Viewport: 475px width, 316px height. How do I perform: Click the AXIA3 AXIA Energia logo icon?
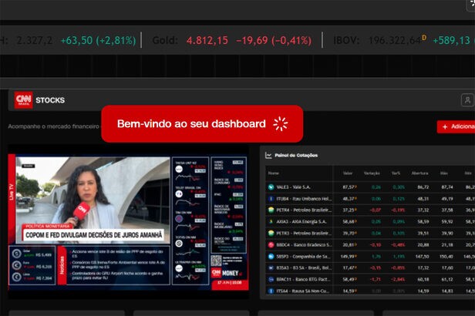coord(271,221)
